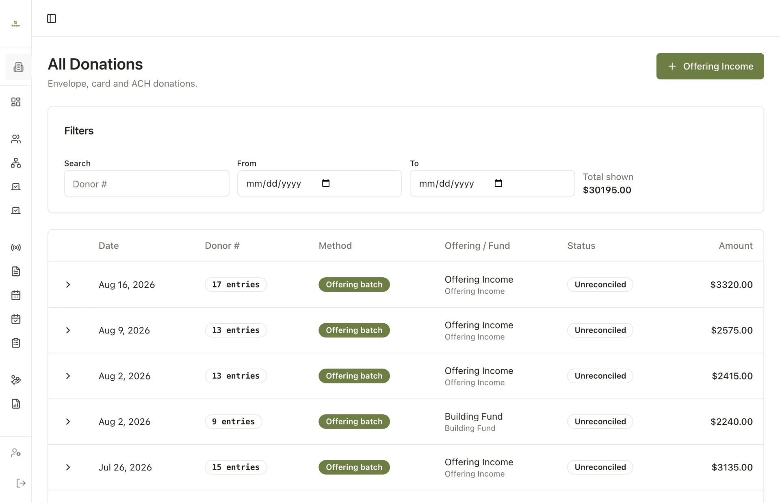Click the $3135.00 amount

click(732, 467)
